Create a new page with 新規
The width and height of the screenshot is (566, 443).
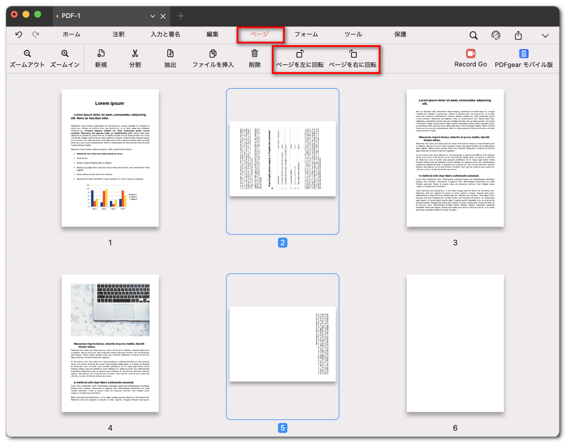coord(101,54)
